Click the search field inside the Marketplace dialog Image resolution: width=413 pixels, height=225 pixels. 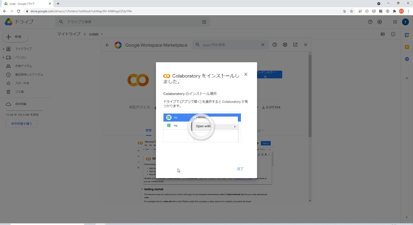pos(230,45)
